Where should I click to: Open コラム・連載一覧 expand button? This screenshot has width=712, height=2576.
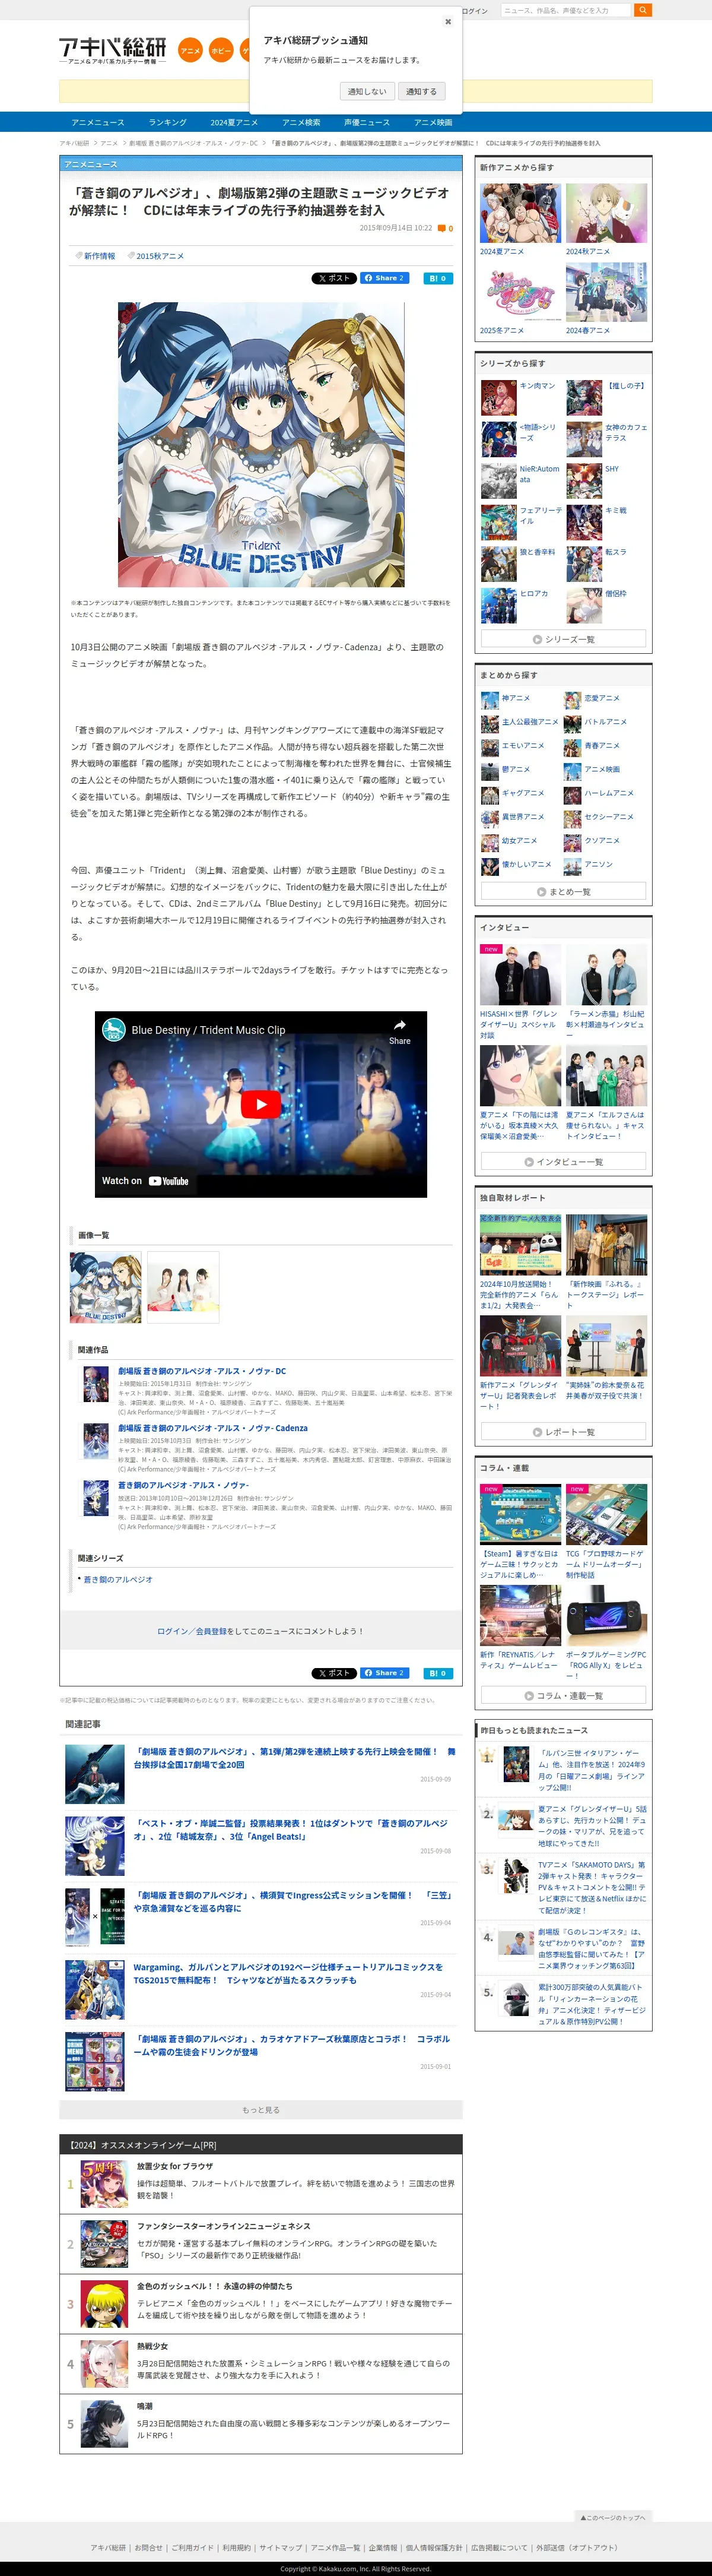563,1696
